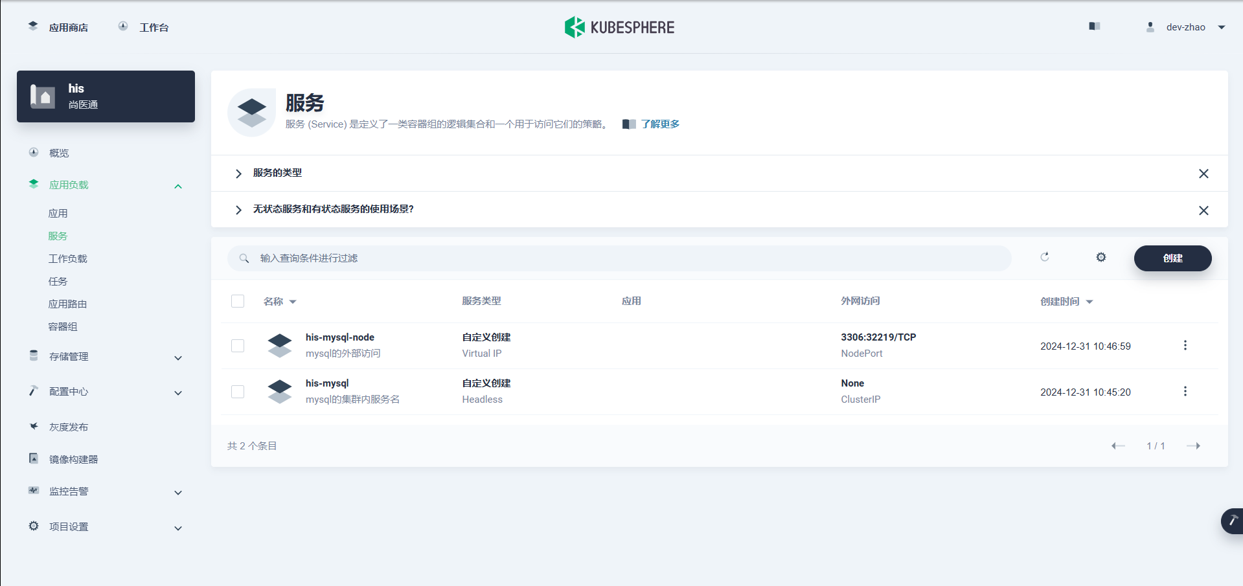Sort by 创建时间 column
The width and height of the screenshot is (1243, 586).
[x=1066, y=301]
